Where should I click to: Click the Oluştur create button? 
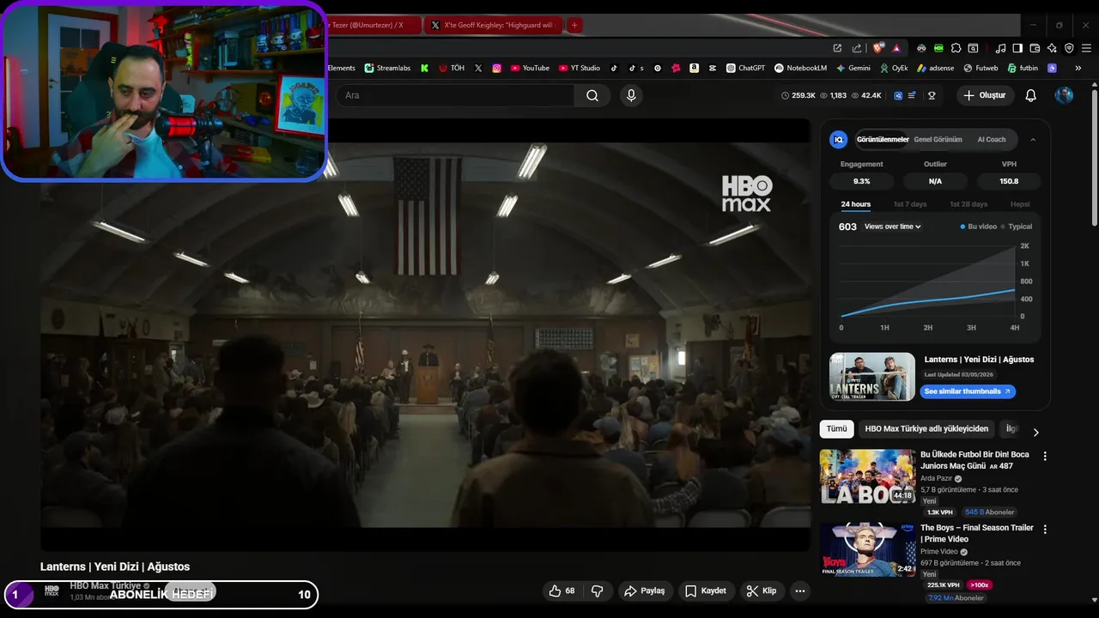(984, 95)
